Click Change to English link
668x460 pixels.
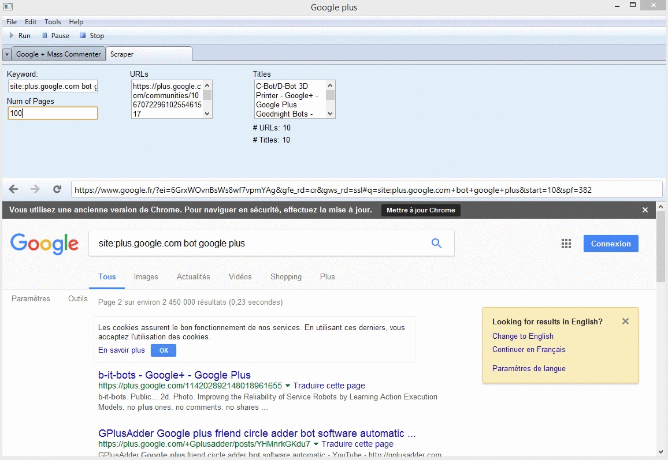click(x=523, y=336)
